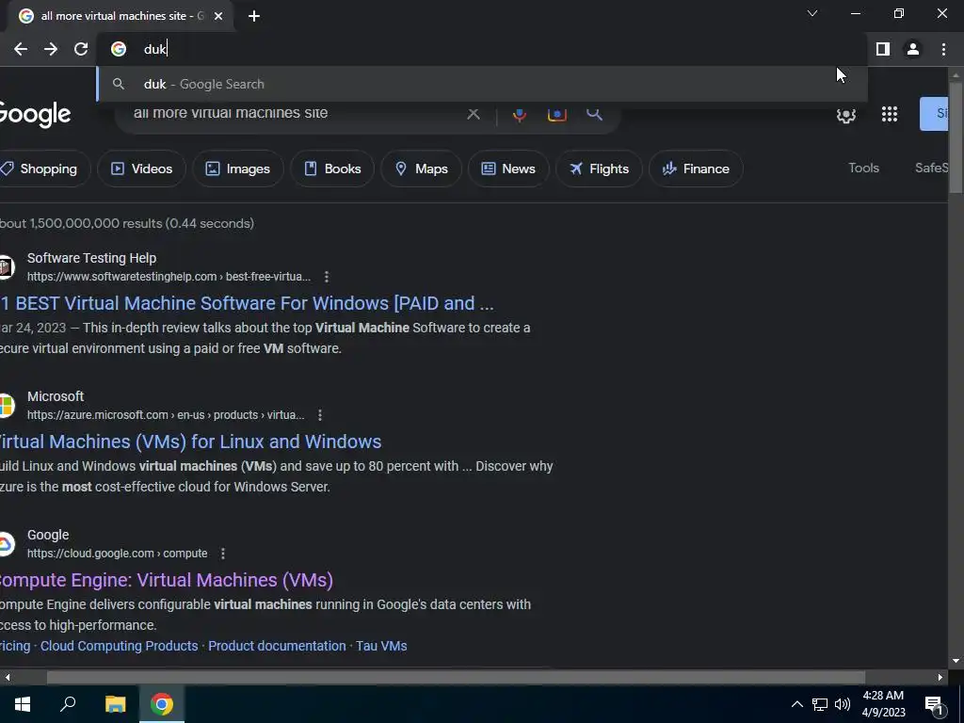This screenshot has width=964, height=723.
Task: Open the tab search dropdown arrow
Action: 812,13
